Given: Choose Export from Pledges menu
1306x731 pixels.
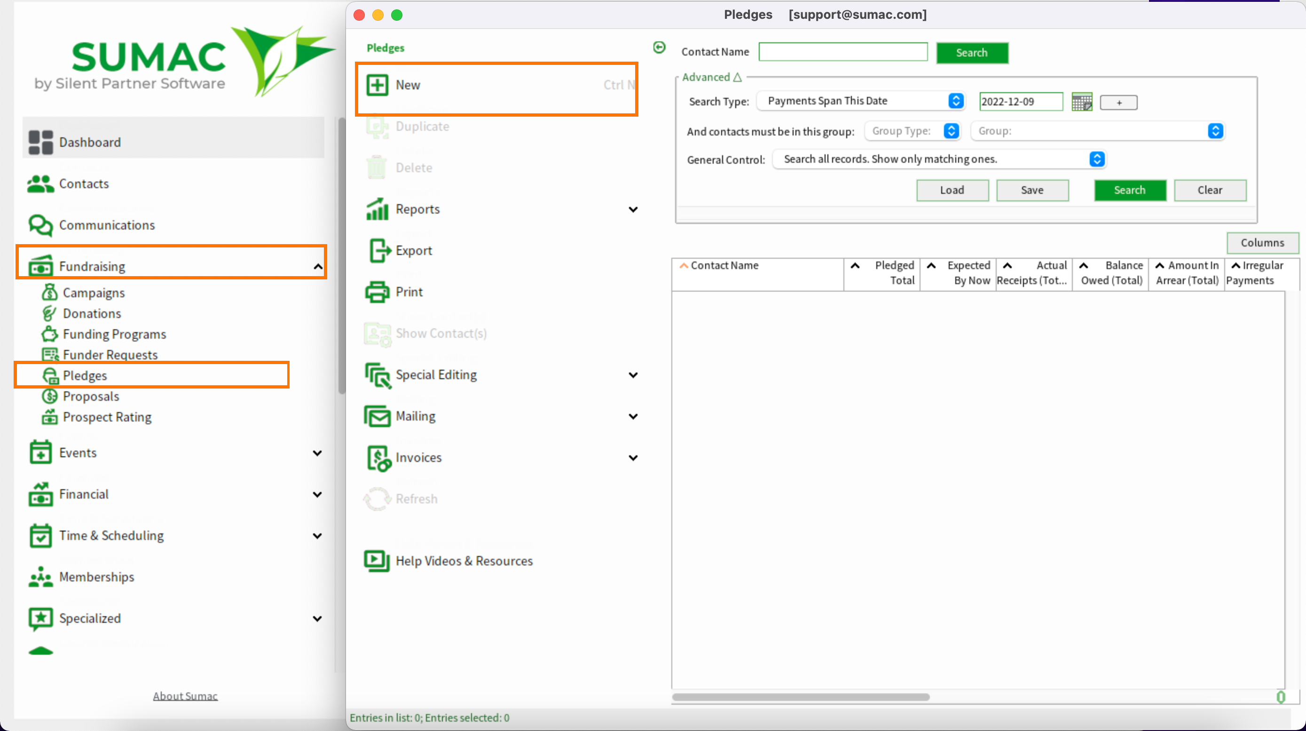Looking at the screenshot, I should [414, 251].
